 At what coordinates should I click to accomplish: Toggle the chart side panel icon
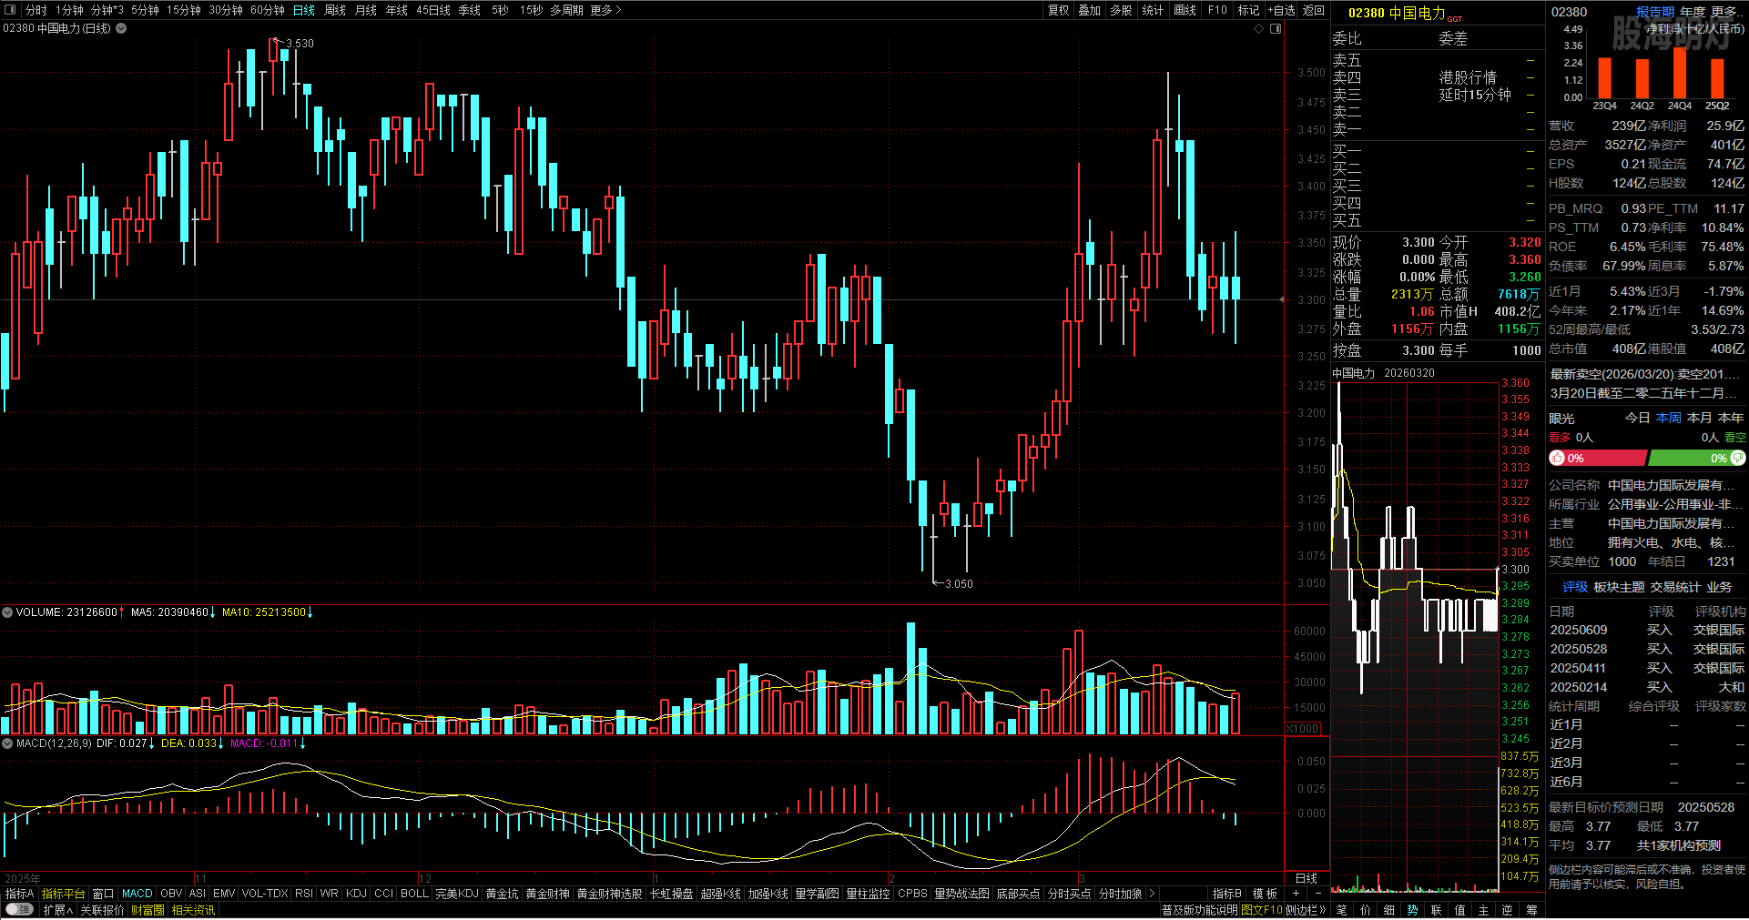pos(1276,28)
